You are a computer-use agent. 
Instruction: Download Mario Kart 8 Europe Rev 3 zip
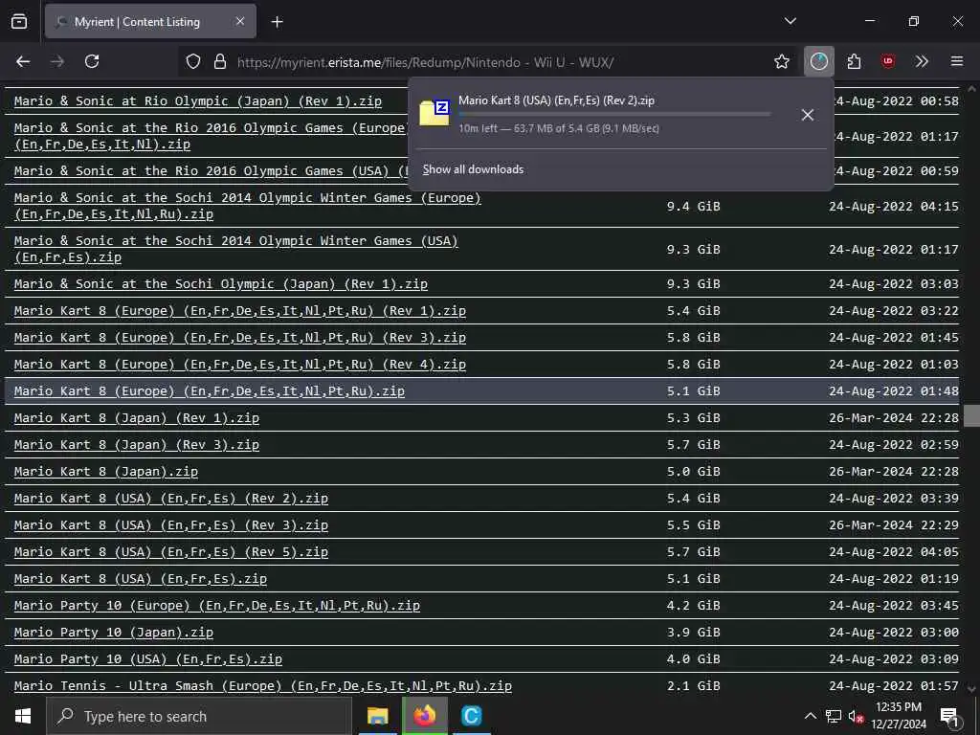[x=240, y=338]
